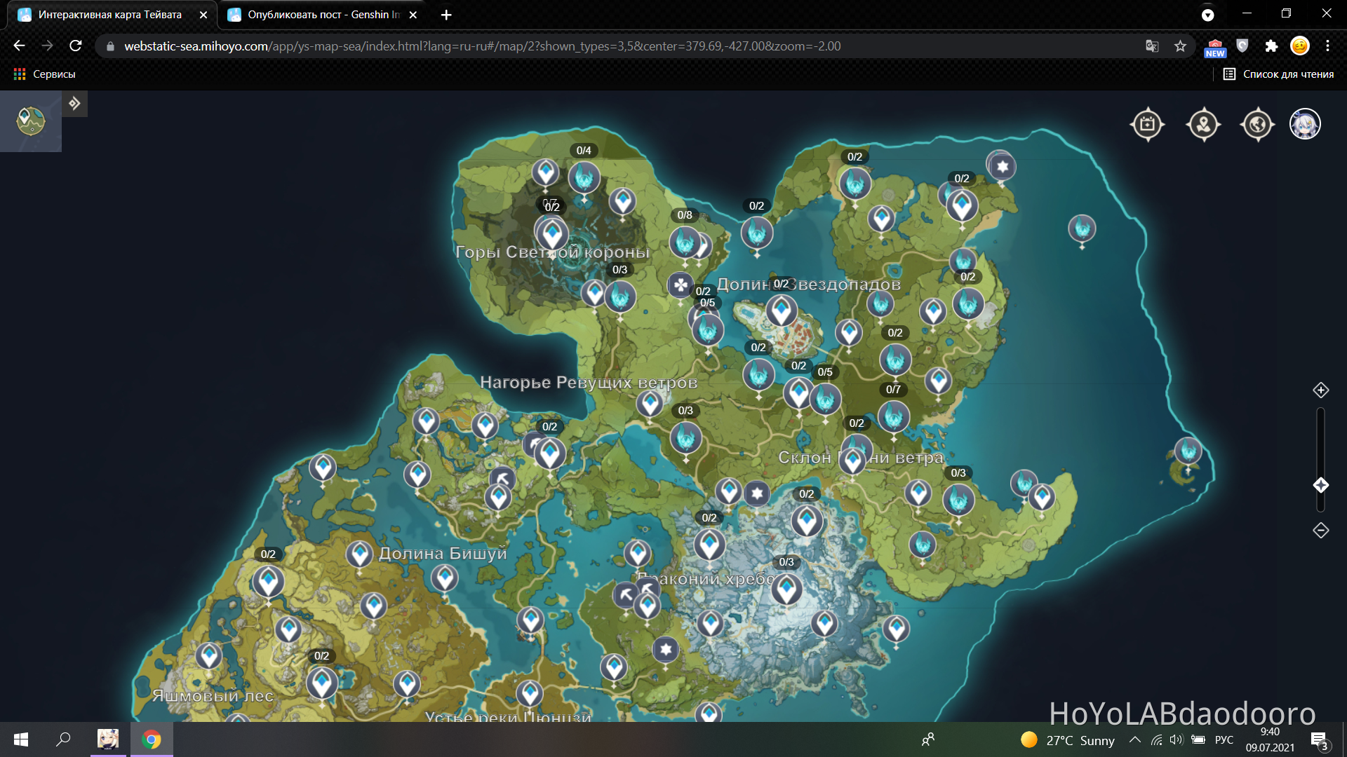Open the events calendar icon in the map header

coord(1148,125)
